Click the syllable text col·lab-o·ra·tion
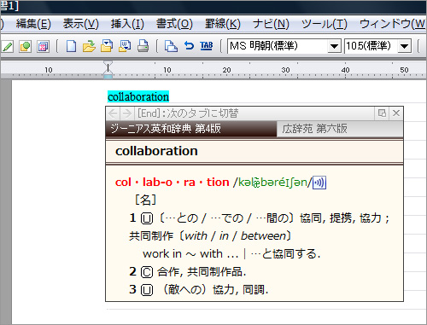Viewport: 427px width, 325px height. (x=173, y=183)
